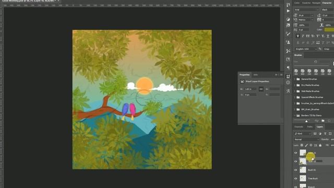Open the Clone Source panel icon

pyautogui.click(x=288, y=42)
